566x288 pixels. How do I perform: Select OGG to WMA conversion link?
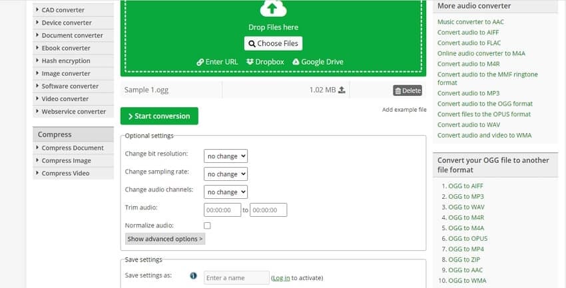click(467, 281)
